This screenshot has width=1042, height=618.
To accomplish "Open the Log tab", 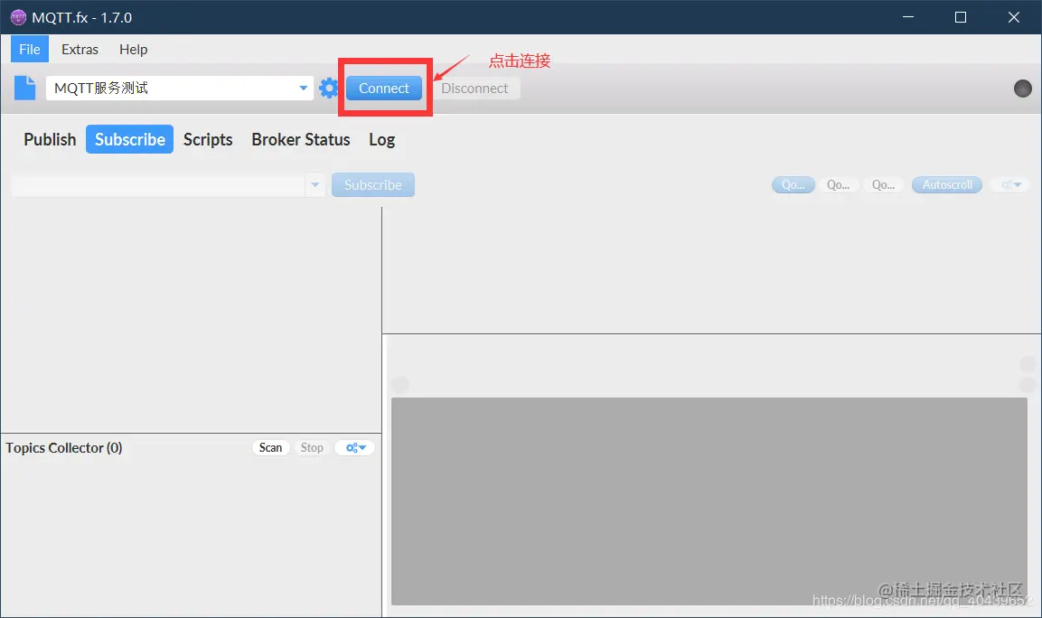I will tap(381, 139).
